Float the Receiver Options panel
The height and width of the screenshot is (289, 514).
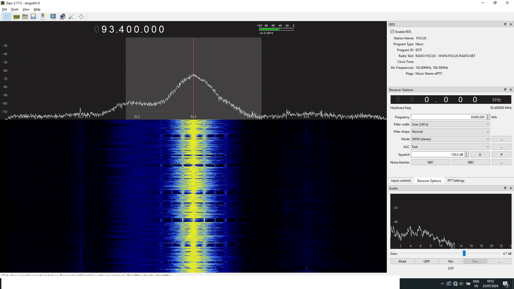click(x=505, y=90)
